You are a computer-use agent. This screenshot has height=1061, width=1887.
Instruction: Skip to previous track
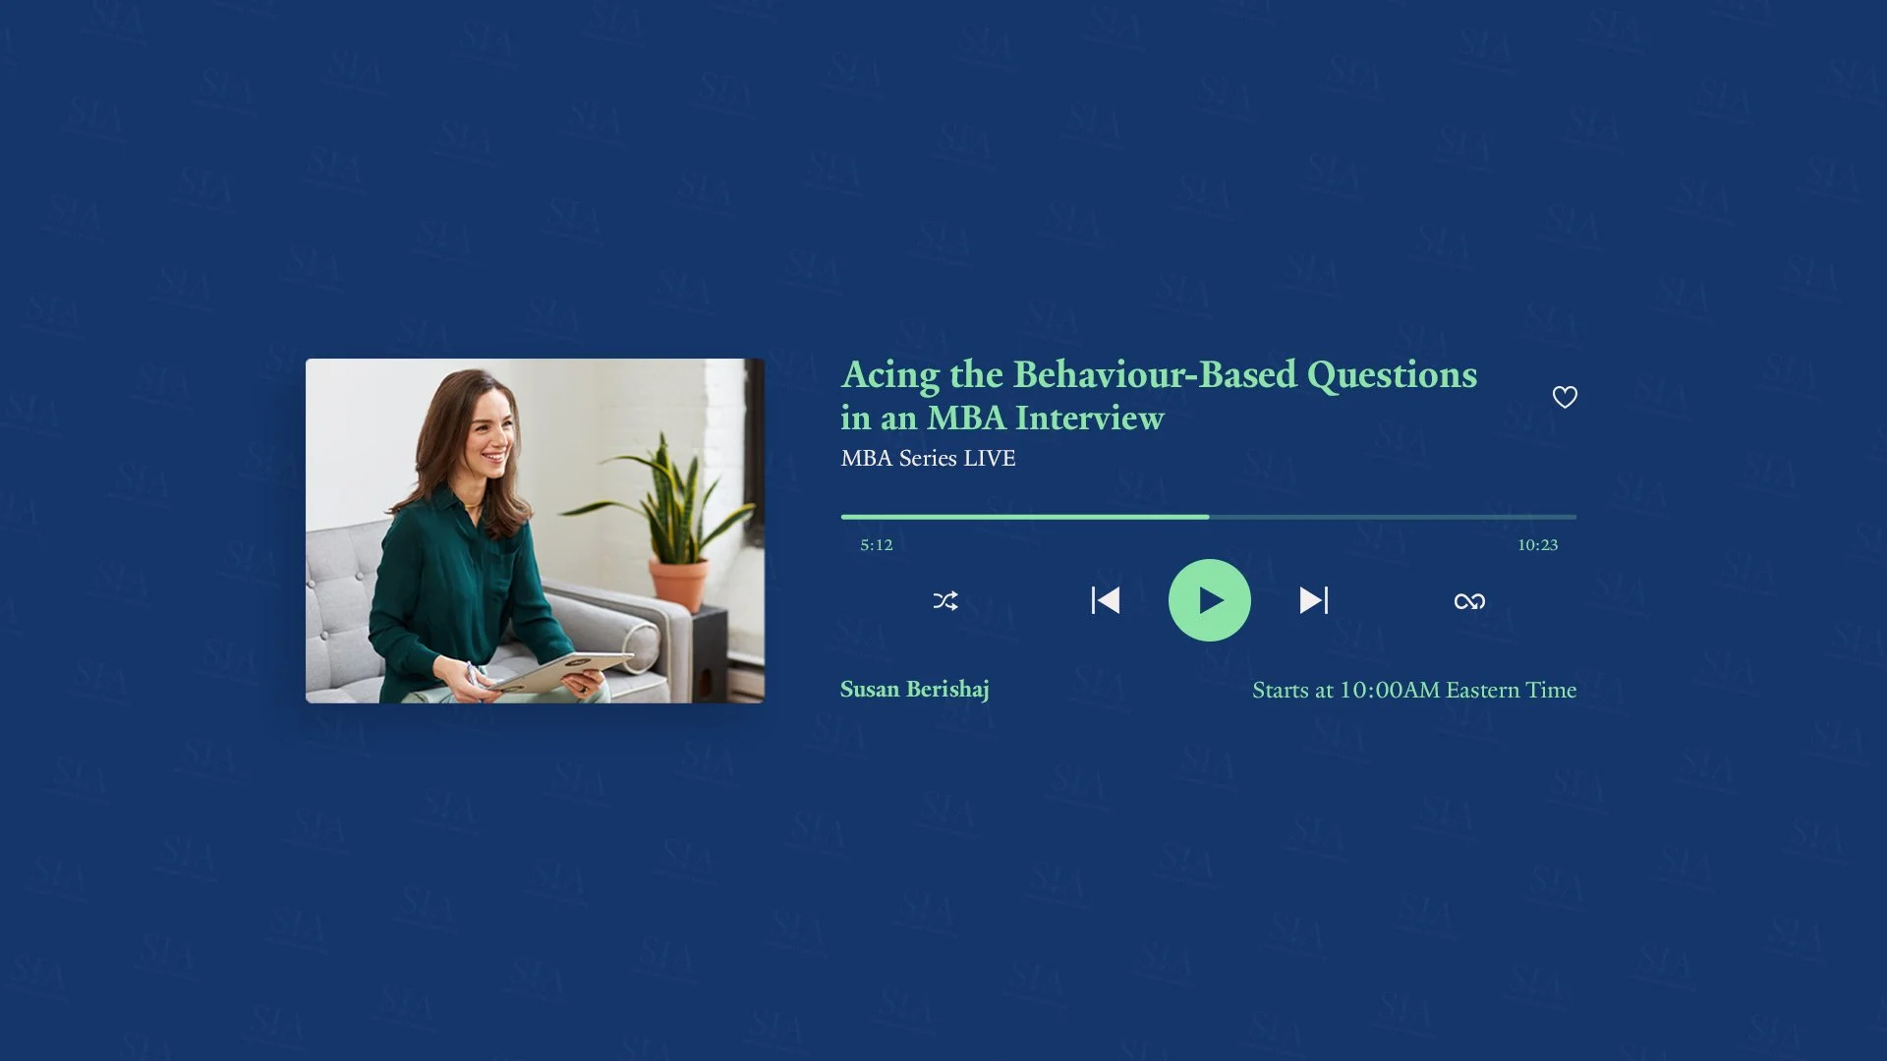pos(1106,600)
